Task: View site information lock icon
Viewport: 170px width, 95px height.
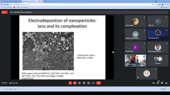Action: point(11,5)
